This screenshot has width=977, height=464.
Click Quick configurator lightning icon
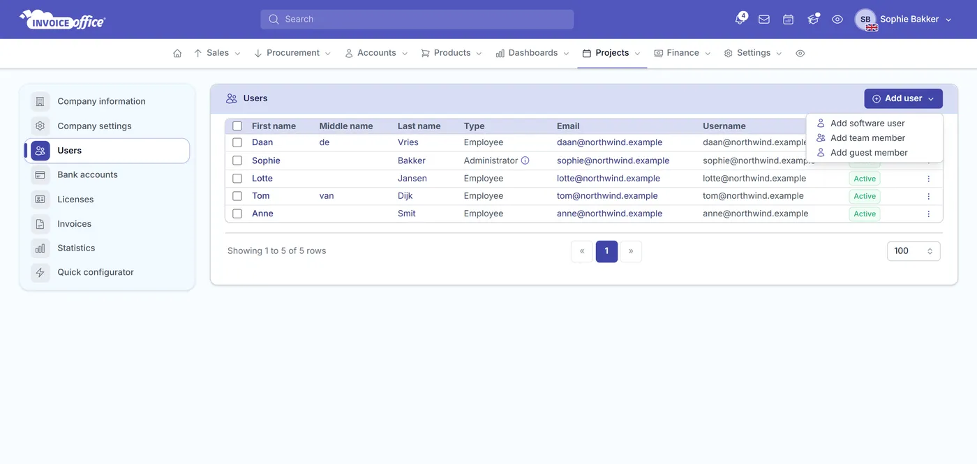click(40, 272)
